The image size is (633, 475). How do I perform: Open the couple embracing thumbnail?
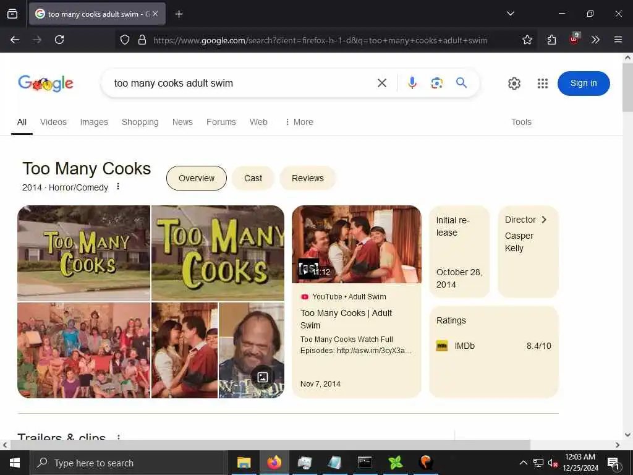click(184, 350)
